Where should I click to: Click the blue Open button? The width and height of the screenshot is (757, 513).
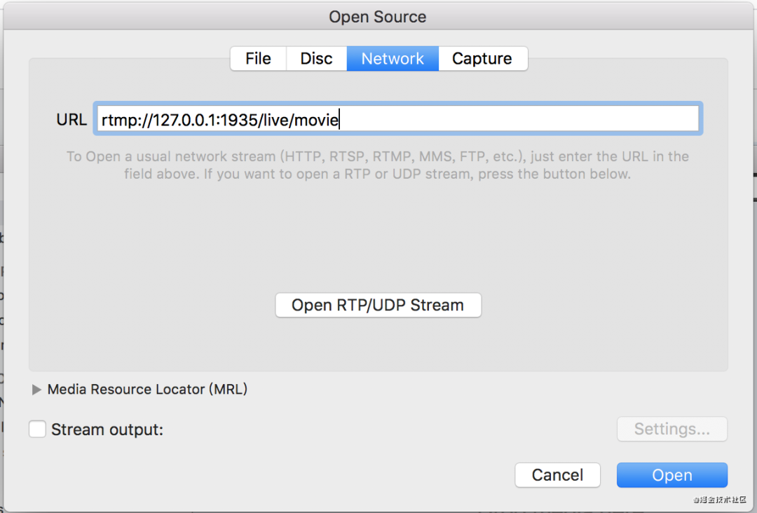671,475
